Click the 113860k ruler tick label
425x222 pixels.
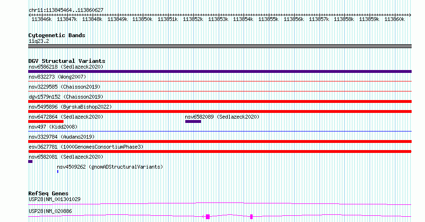[x=394, y=20]
